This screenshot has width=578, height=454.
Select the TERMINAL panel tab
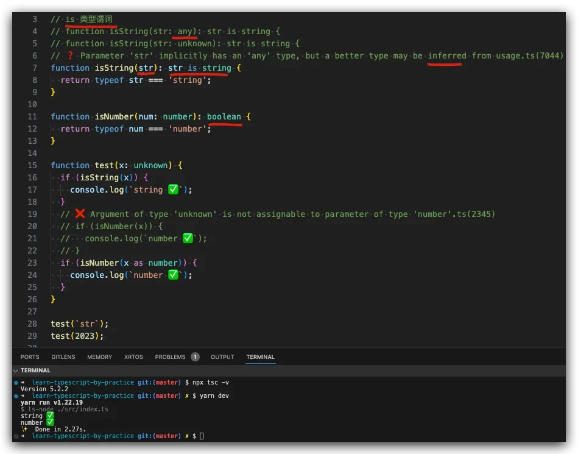260,357
